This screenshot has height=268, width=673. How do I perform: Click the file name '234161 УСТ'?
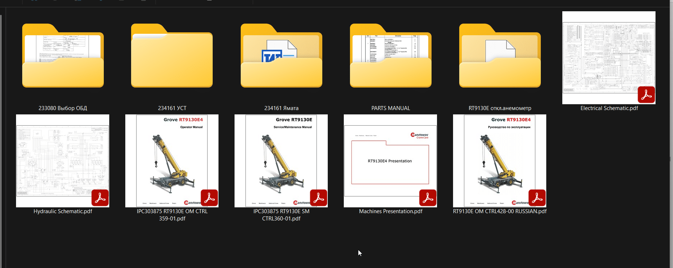172,108
